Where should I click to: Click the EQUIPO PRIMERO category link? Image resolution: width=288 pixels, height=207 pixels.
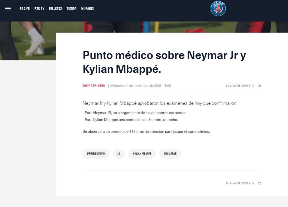pos(94,86)
